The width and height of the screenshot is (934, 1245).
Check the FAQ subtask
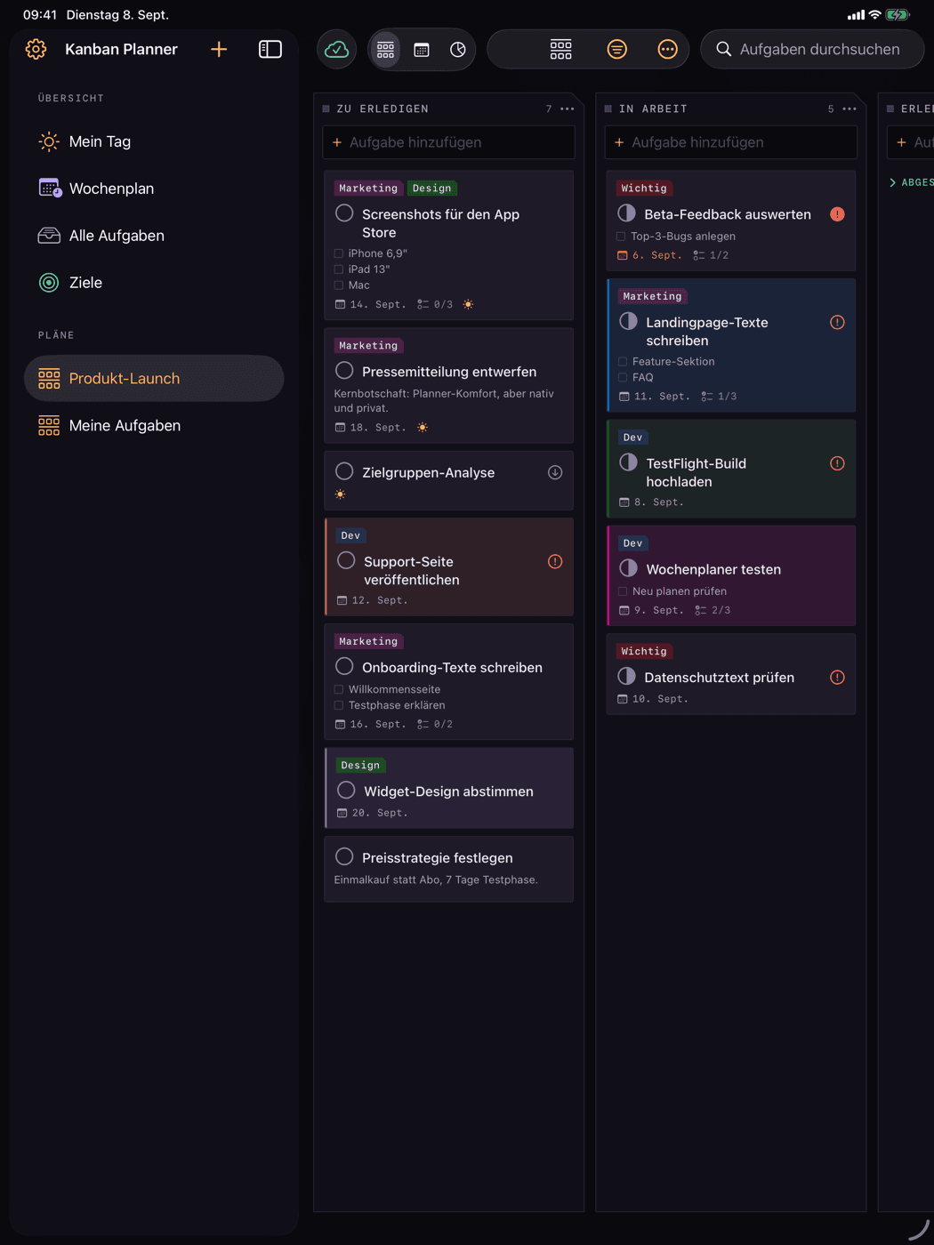(623, 378)
